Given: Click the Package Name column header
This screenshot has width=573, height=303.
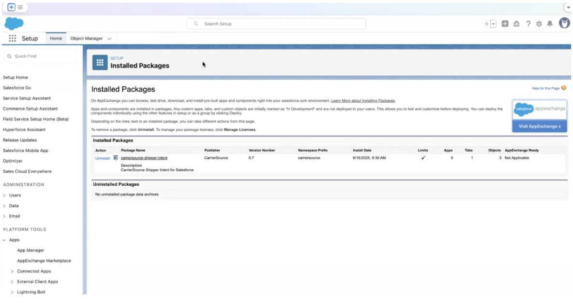Looking at the screenshot, I should [x=133, y=151].
